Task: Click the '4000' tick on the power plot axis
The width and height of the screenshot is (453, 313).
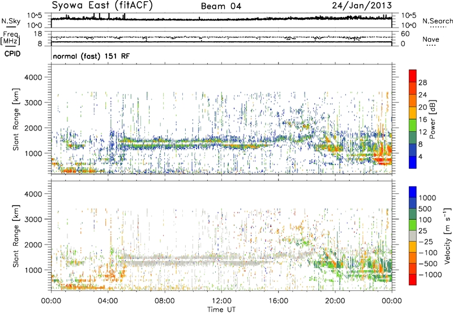Action: (33, 77)
